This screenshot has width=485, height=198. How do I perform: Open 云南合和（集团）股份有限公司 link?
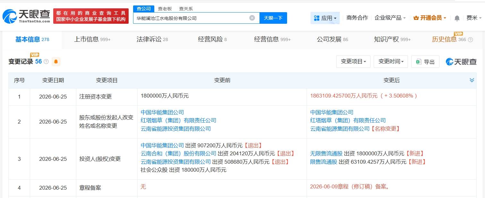coord(178,154)
